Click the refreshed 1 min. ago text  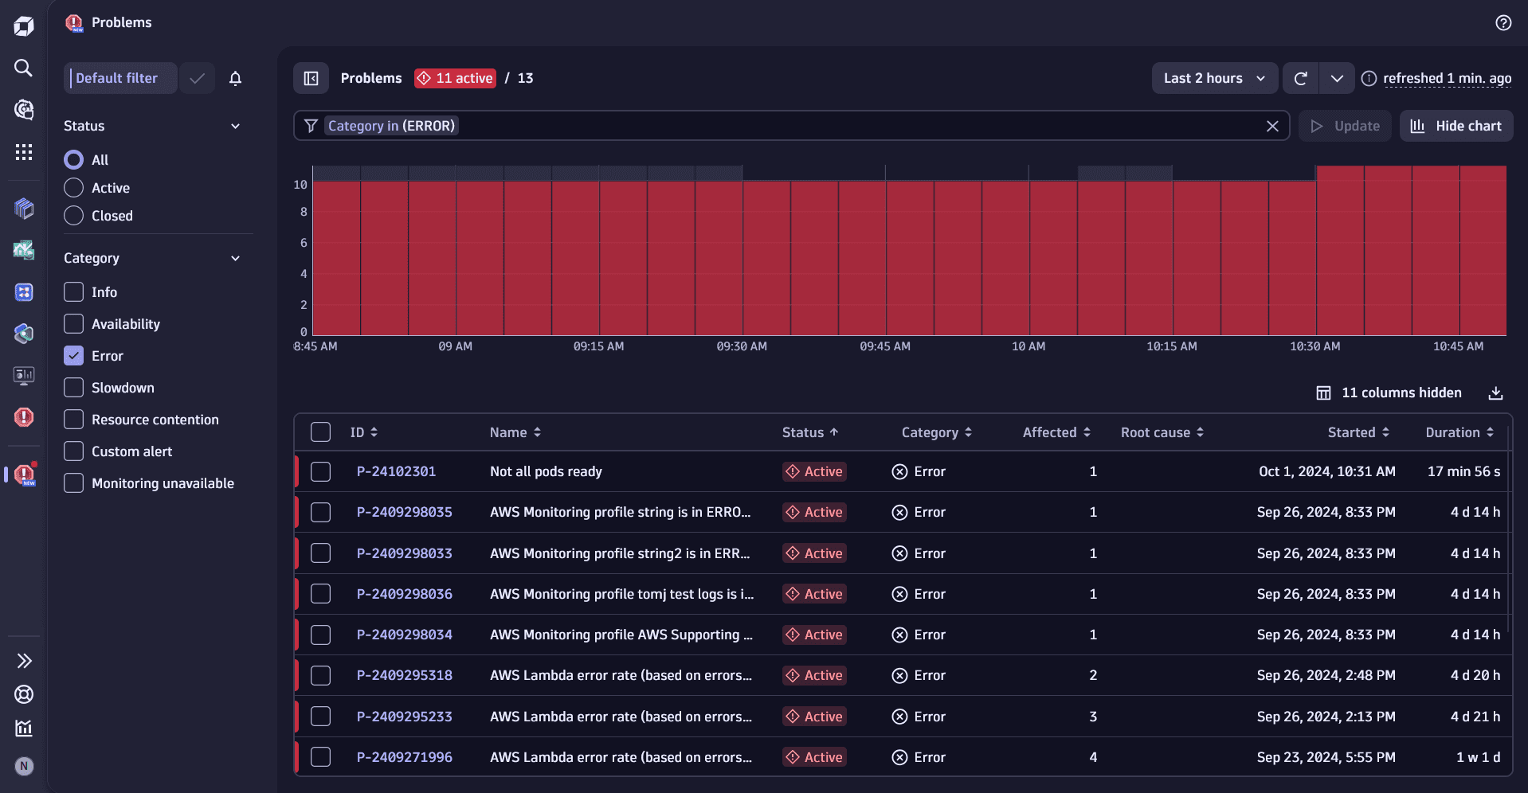1447,78
